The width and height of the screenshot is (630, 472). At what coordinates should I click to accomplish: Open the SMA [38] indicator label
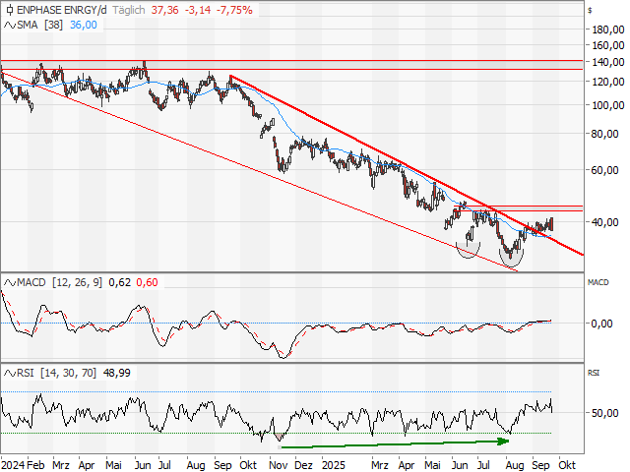pos(39,25)
